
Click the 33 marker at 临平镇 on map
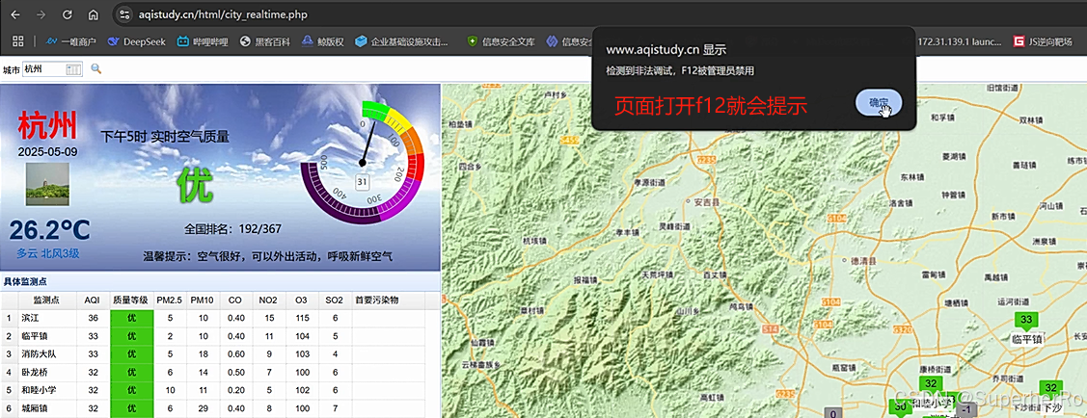point(1026,320)
